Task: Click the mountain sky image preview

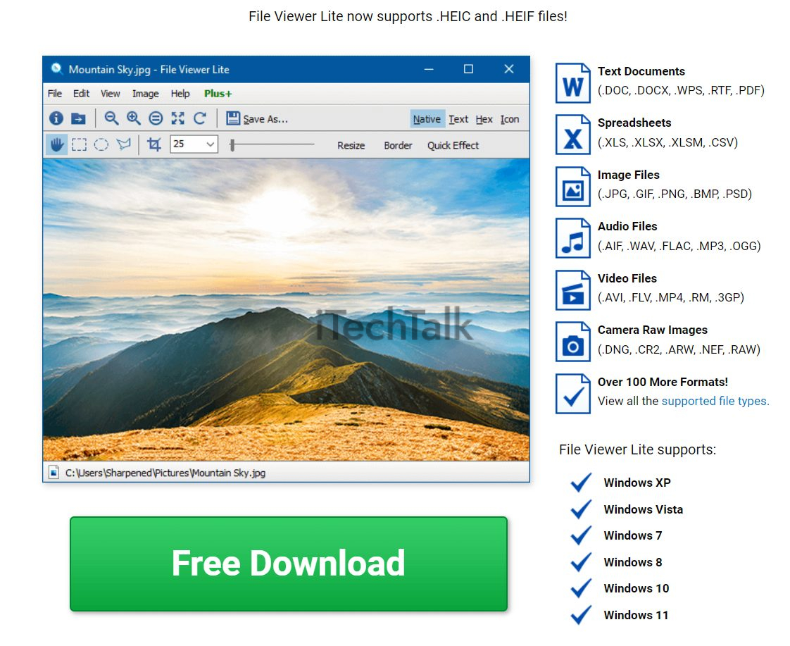Action: point(286,309)
